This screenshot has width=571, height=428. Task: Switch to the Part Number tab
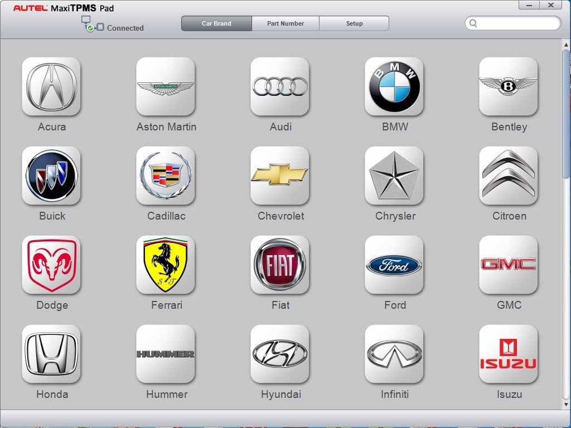point(285,23)
